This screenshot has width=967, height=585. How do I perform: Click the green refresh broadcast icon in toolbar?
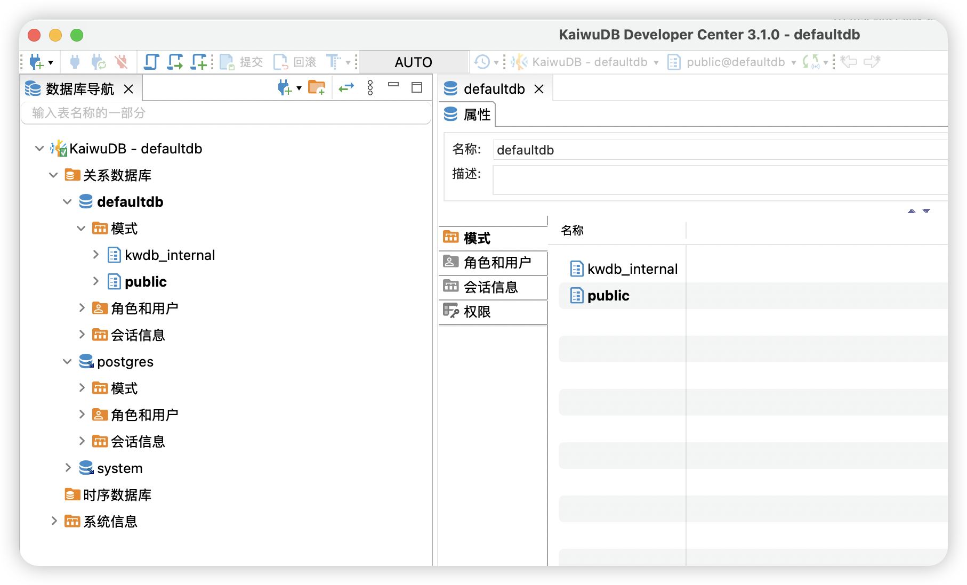(811, 62)
